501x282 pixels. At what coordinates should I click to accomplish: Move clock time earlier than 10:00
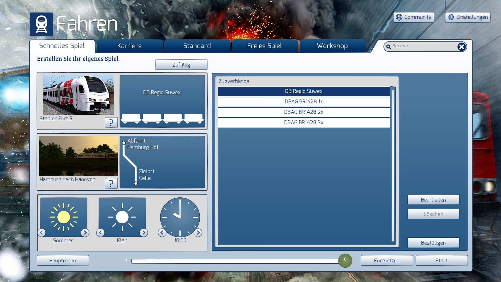[162, 232]
